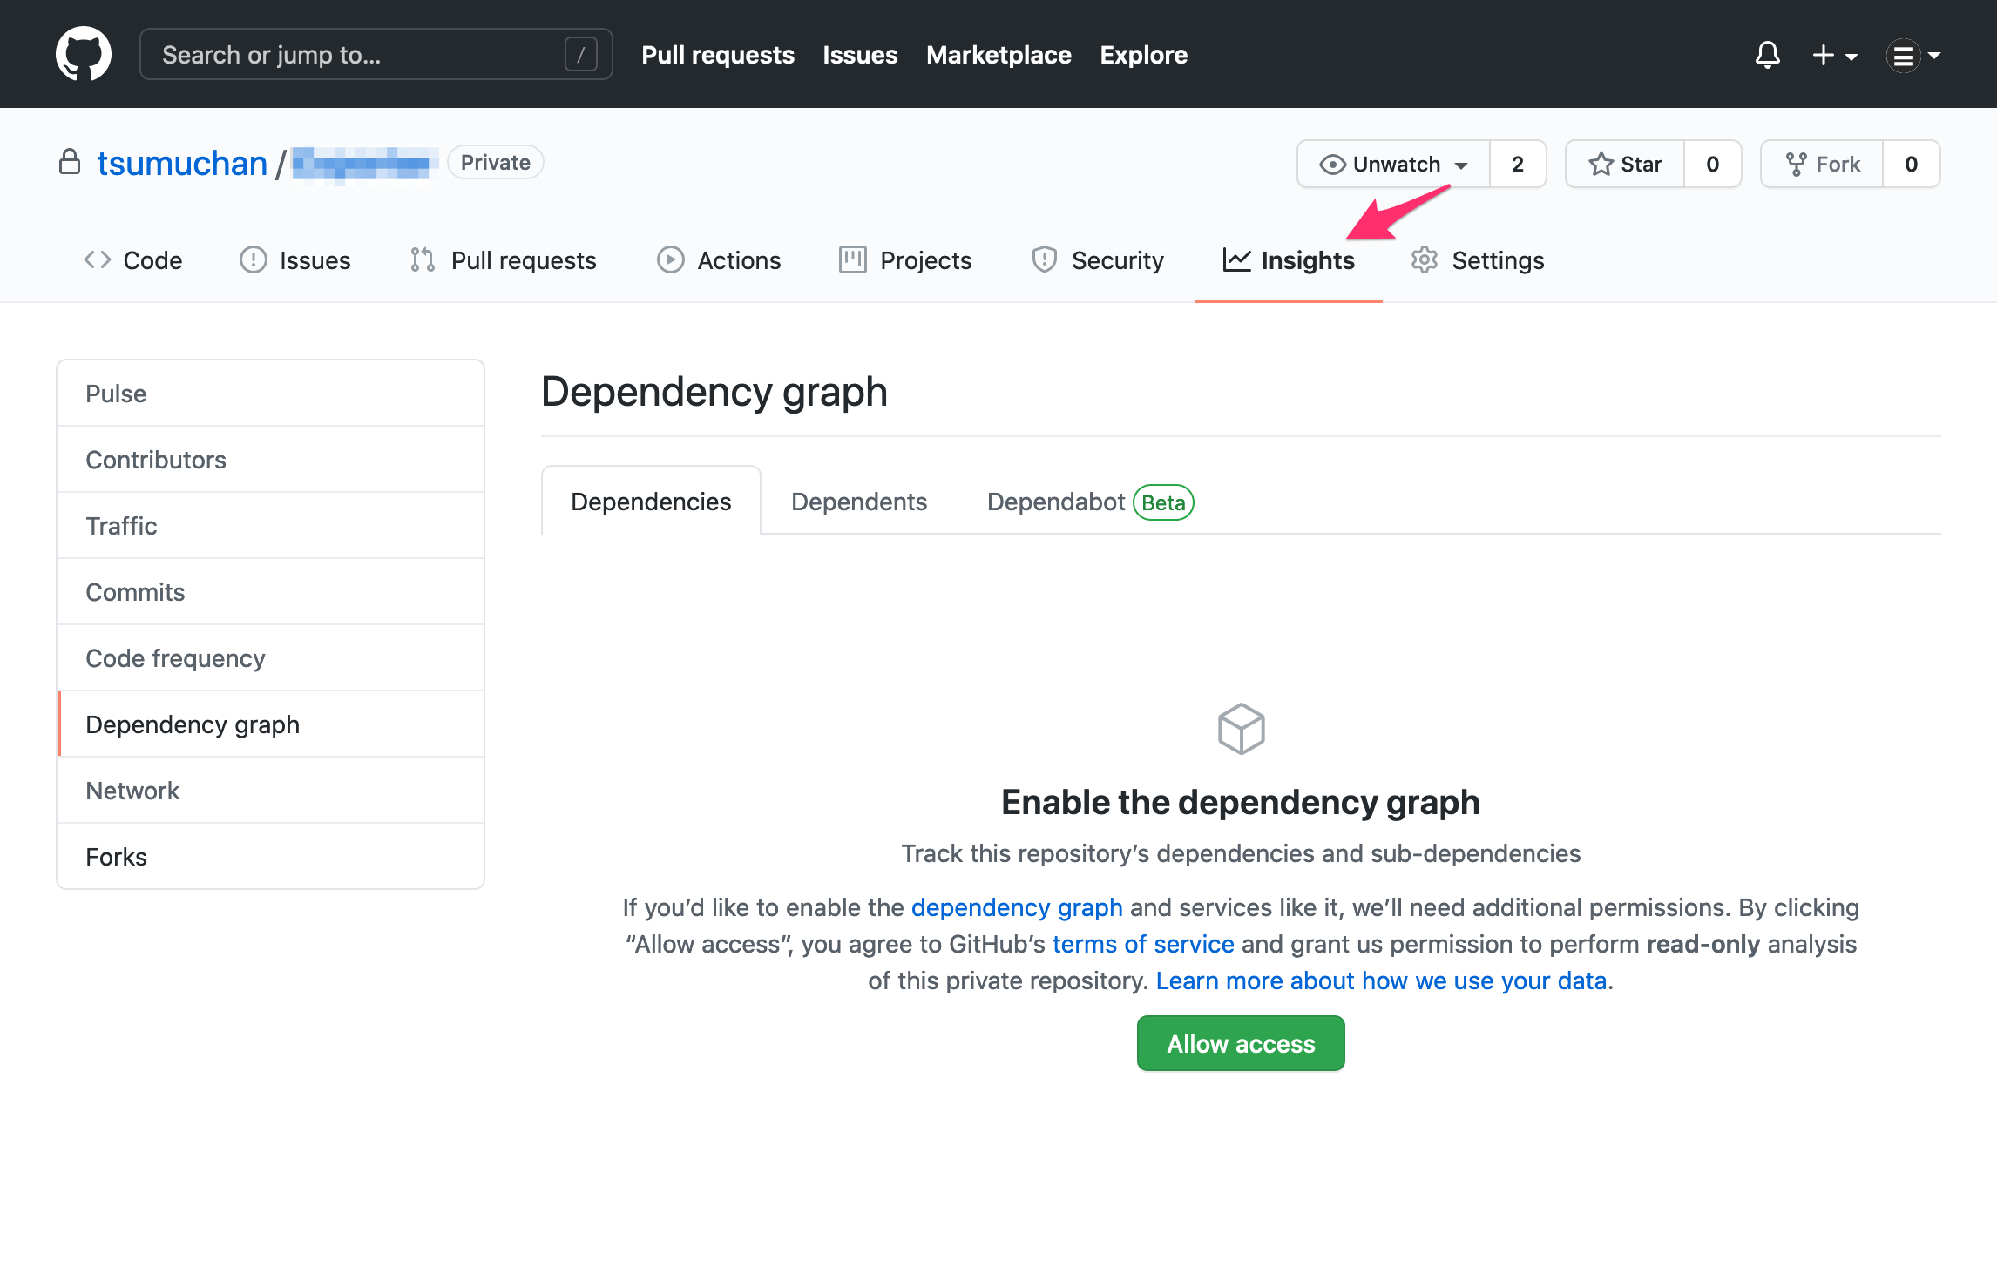This screenshot has width=1997, height=1273.
Task: Open Contributors in the sidebar
Action: tap(270, 460)
